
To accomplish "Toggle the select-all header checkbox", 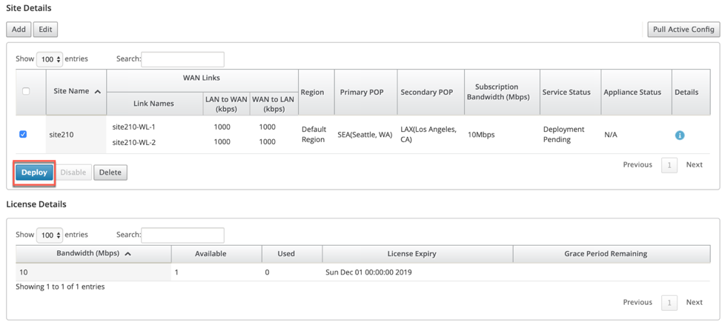I will [26, 91].
